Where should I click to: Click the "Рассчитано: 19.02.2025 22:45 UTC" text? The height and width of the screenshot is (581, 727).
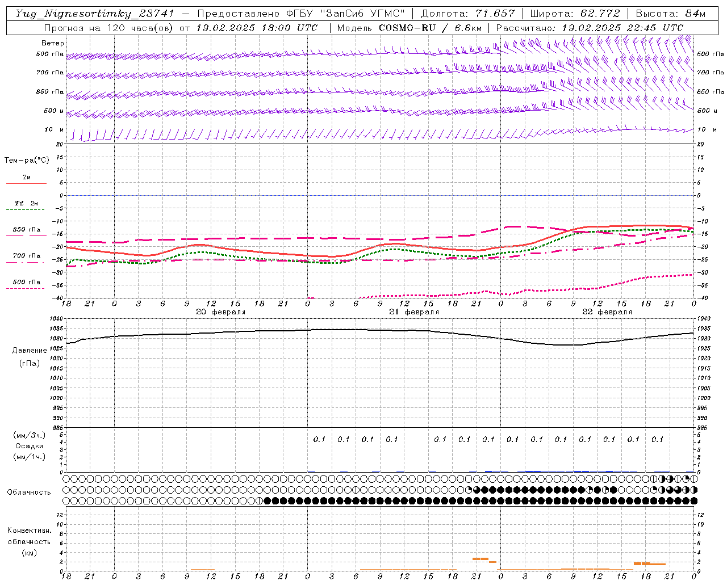pyautogui.click(x=590, y=28)
